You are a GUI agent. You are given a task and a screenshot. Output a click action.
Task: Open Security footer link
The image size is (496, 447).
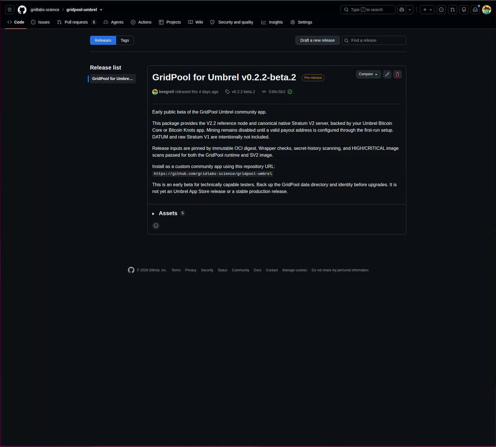click(x=207, y=270)
